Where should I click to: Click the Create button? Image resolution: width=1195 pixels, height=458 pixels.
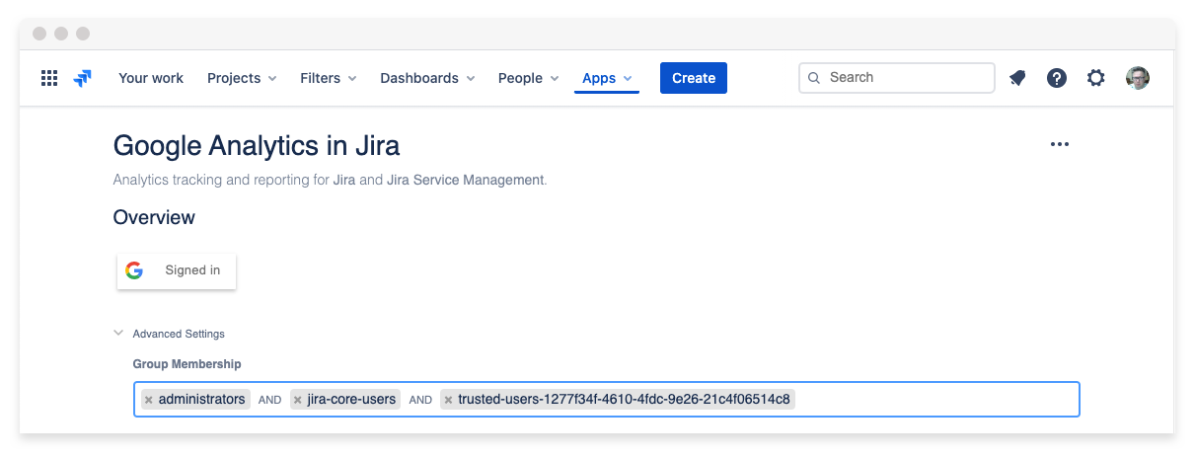point(694,78)
